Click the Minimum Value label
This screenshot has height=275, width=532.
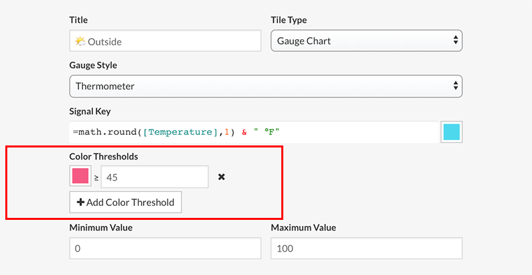click(100, 228)
